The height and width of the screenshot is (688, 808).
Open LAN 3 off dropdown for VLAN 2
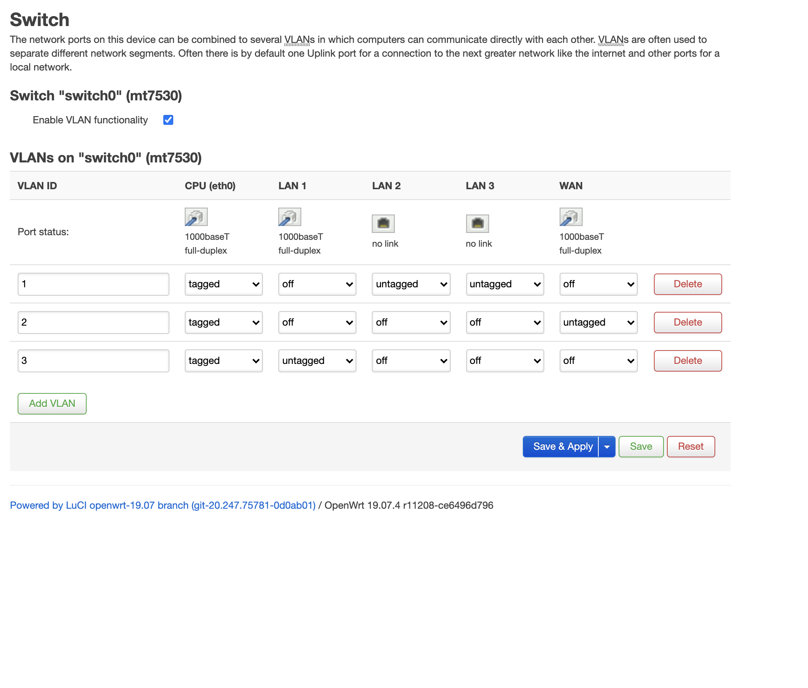504,323
